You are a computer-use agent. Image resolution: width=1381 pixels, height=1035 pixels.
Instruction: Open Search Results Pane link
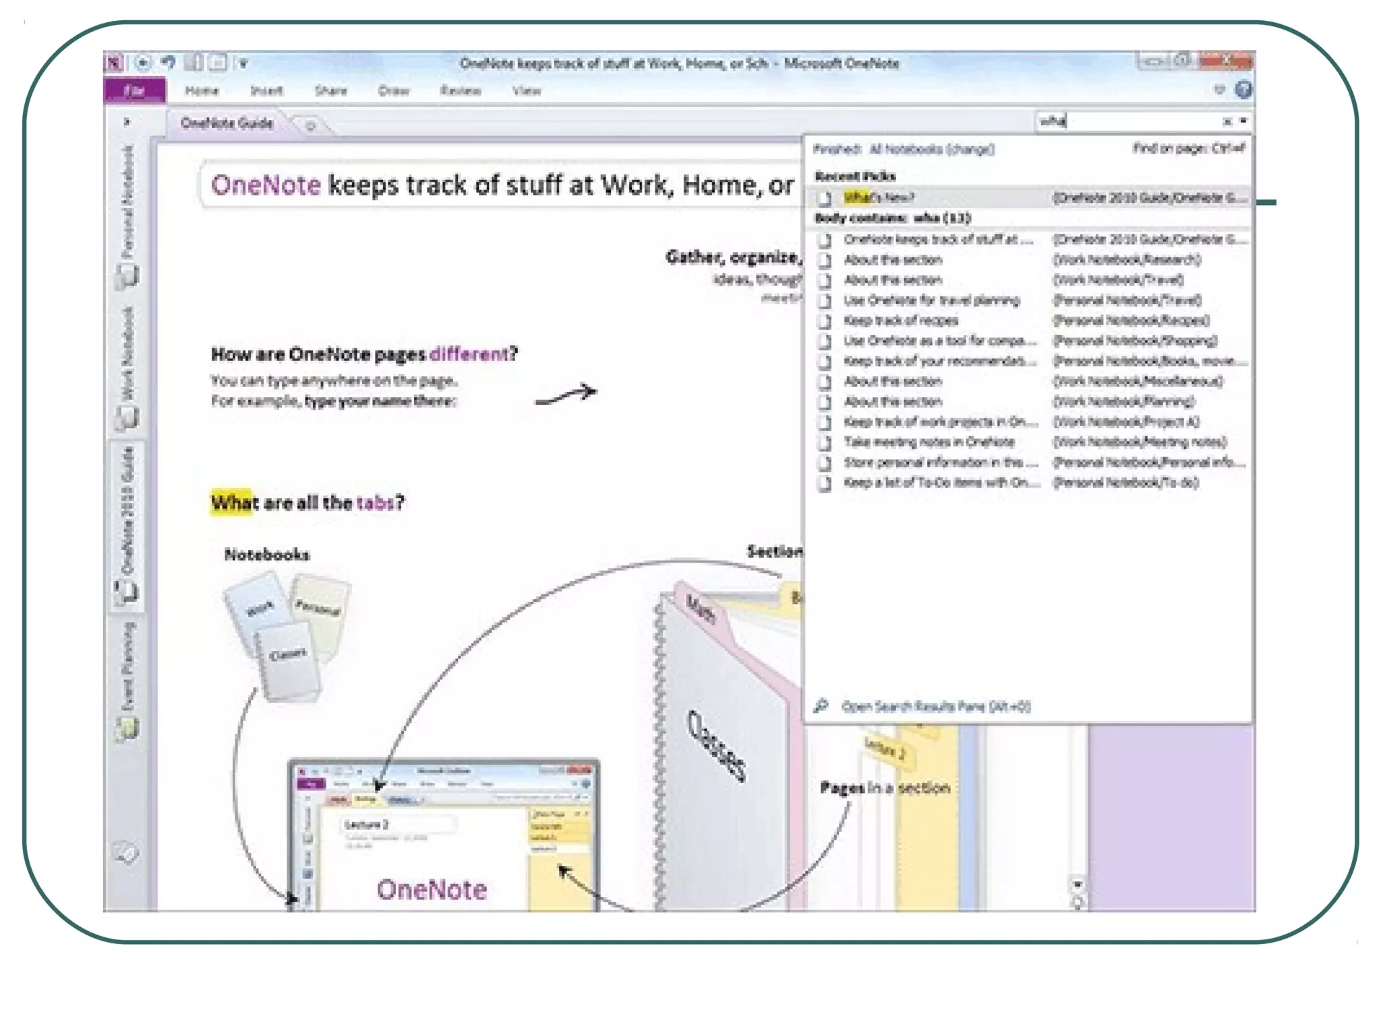935,706
